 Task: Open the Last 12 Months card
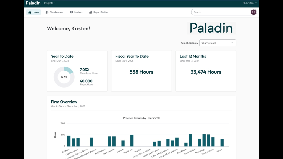(206, 71)
